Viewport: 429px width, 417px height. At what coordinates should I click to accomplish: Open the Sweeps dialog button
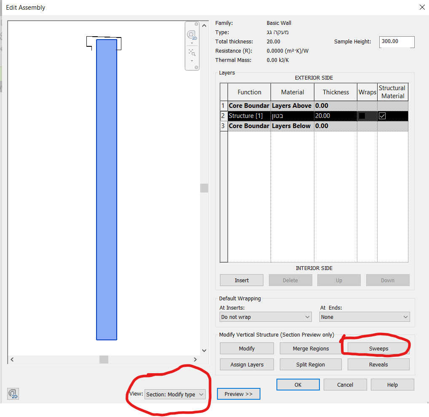pyautogui.click(x=378, y=349)
